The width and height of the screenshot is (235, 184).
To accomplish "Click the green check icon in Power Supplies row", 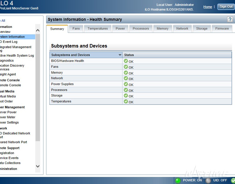I will pyautogui.click(x=126, y=84).
